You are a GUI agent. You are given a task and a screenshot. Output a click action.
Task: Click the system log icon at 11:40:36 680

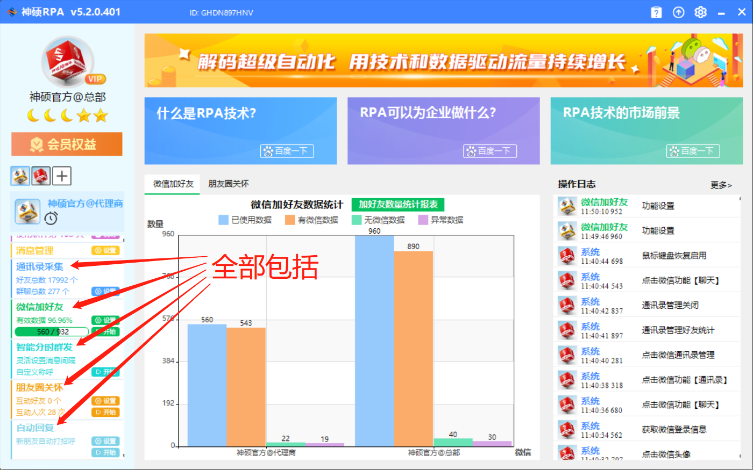(567, 404)
